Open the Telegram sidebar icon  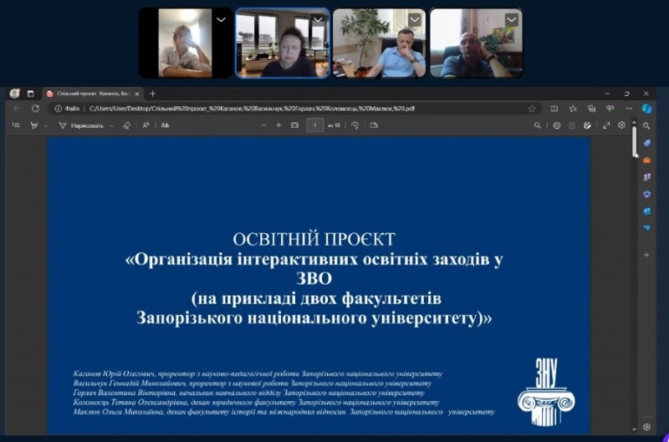pyautogui.click(x=646, y=228)
